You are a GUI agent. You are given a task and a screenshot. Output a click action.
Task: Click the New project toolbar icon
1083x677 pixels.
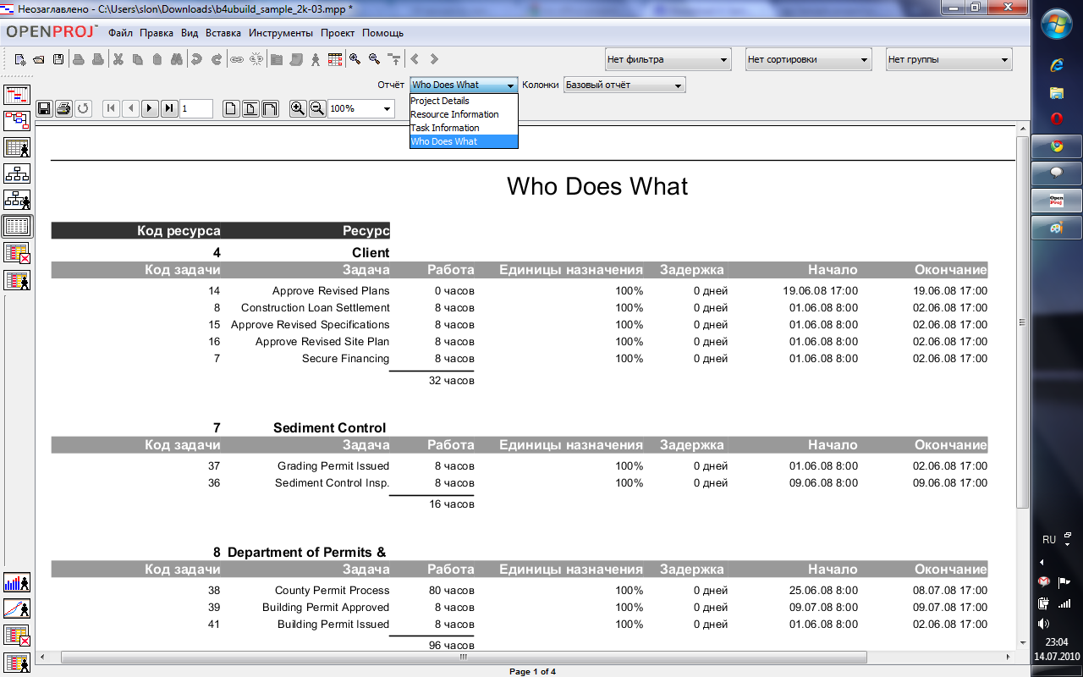(x=20, y=59)
